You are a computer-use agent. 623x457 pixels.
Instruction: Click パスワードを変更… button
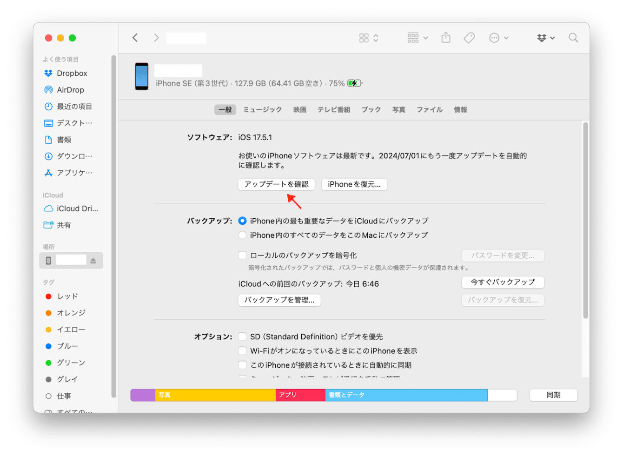(x=503, y=255)
